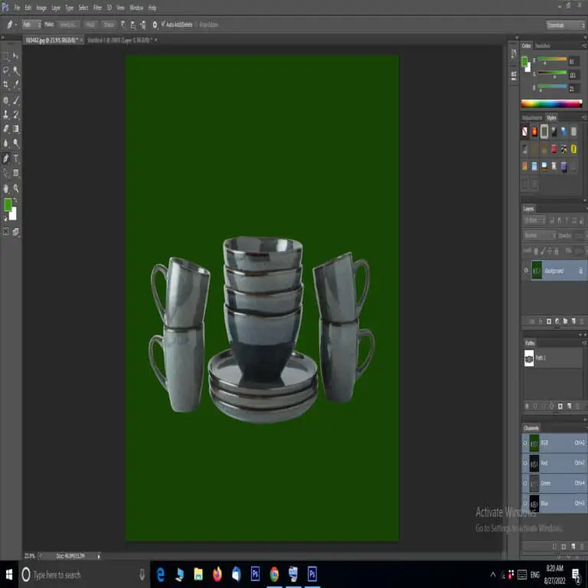
Task: Choose the Zoom tool in the toolbox
Action: [x=16, y=188]
